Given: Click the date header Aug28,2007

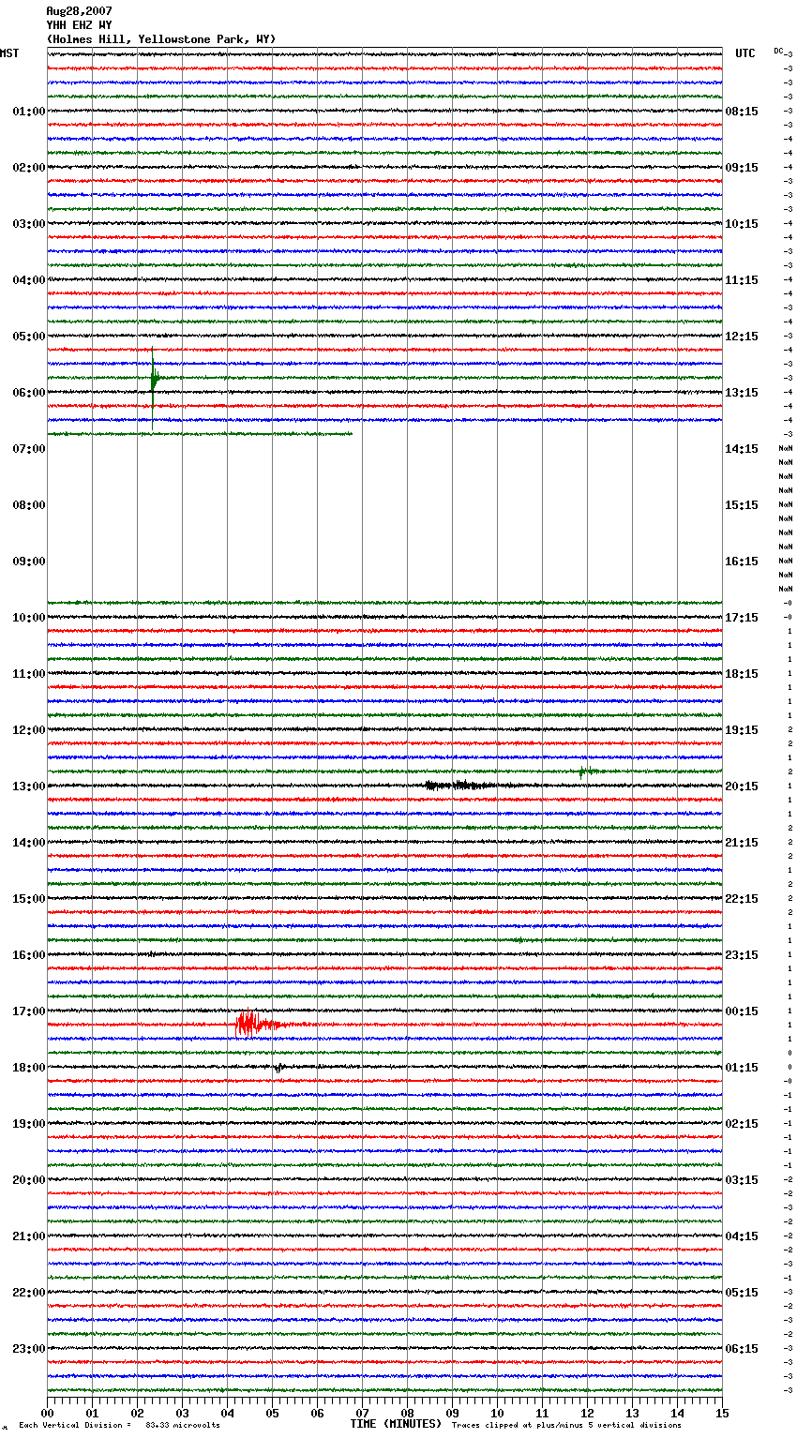Looking at the screenshot, I should (79, 11).
